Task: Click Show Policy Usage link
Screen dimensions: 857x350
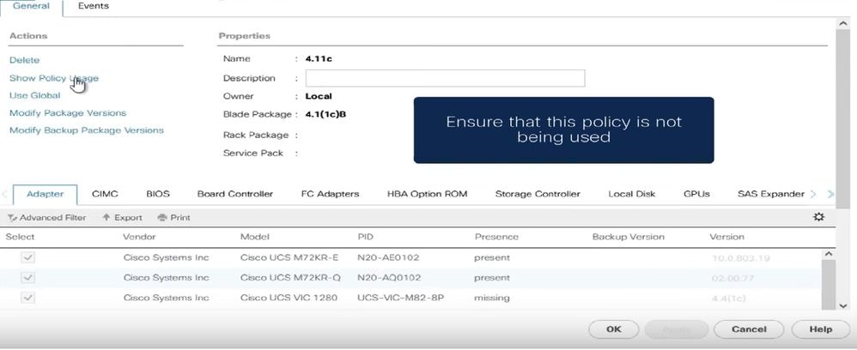Action: pyautogui.click(x=54, y=78)
